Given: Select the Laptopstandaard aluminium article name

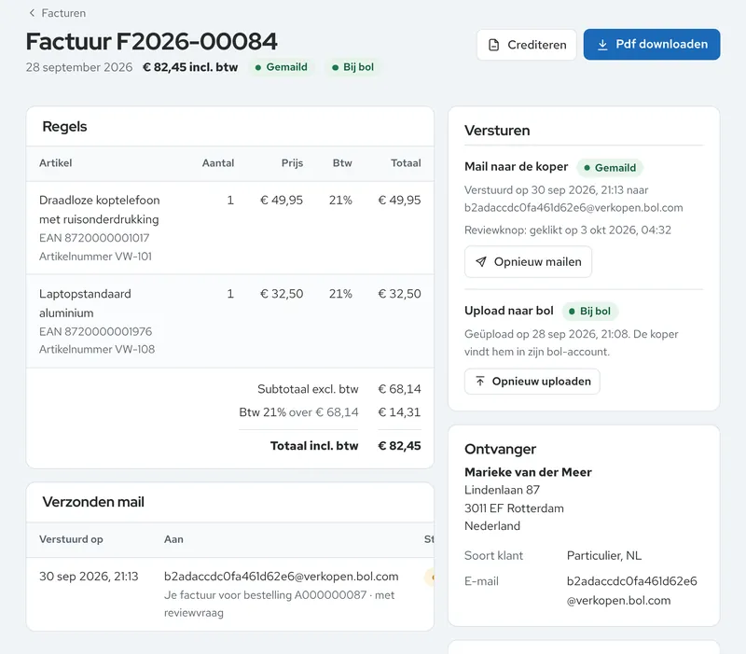Looking at the screenshot, I should tap(85, 303).
